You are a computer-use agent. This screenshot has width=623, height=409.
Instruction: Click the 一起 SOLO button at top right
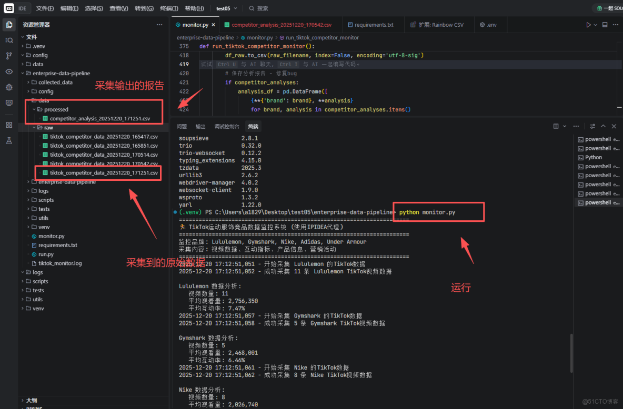point(609,8)
